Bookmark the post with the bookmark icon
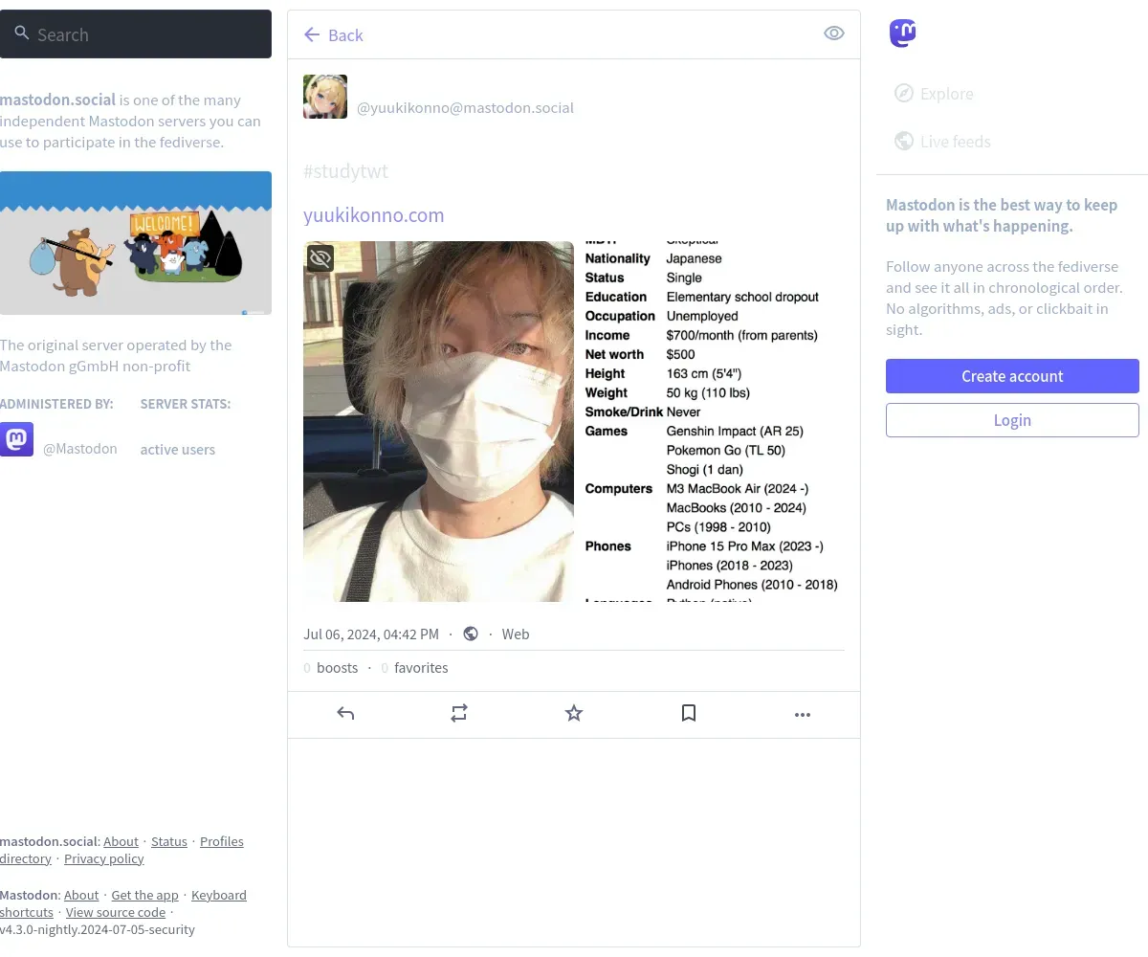The height and width of the screenshot is (957, 1148). [x=689, y=713]
